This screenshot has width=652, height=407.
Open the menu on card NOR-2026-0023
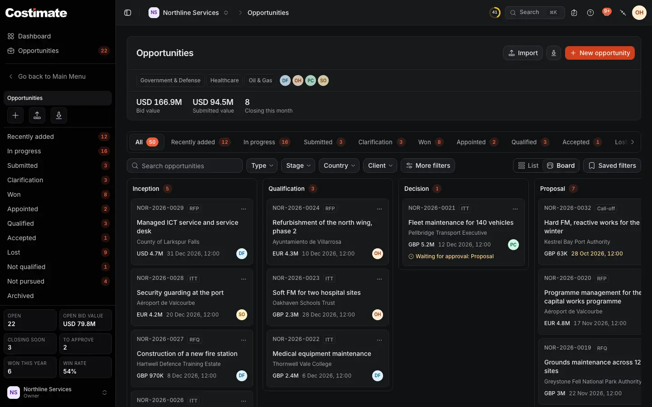[379, 279]
